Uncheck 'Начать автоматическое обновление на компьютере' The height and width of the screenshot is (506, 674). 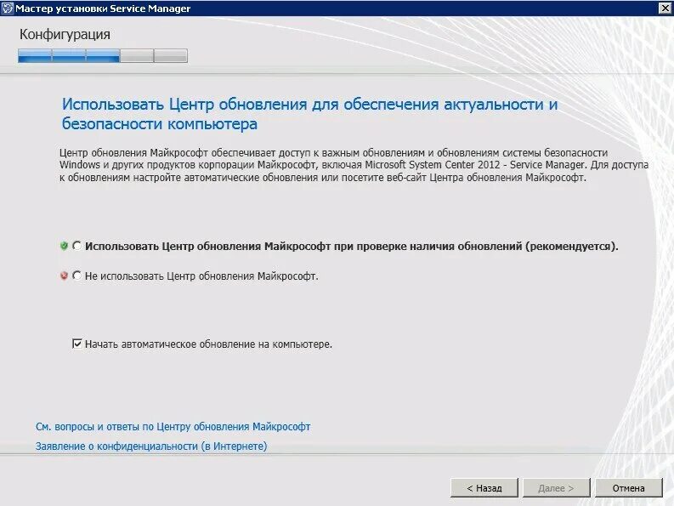coord(77,344)
